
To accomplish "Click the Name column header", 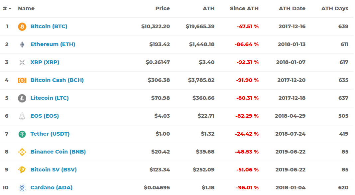I will click(x=26, y=8).
